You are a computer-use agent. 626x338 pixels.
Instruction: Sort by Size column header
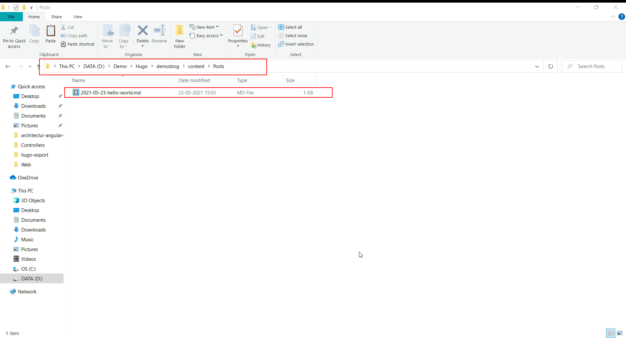[x=300, y=80]
